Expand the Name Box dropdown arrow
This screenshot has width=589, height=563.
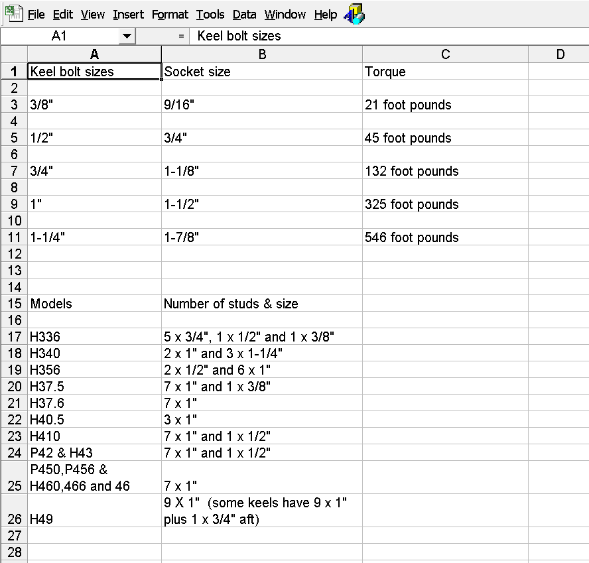click(127, 36)
